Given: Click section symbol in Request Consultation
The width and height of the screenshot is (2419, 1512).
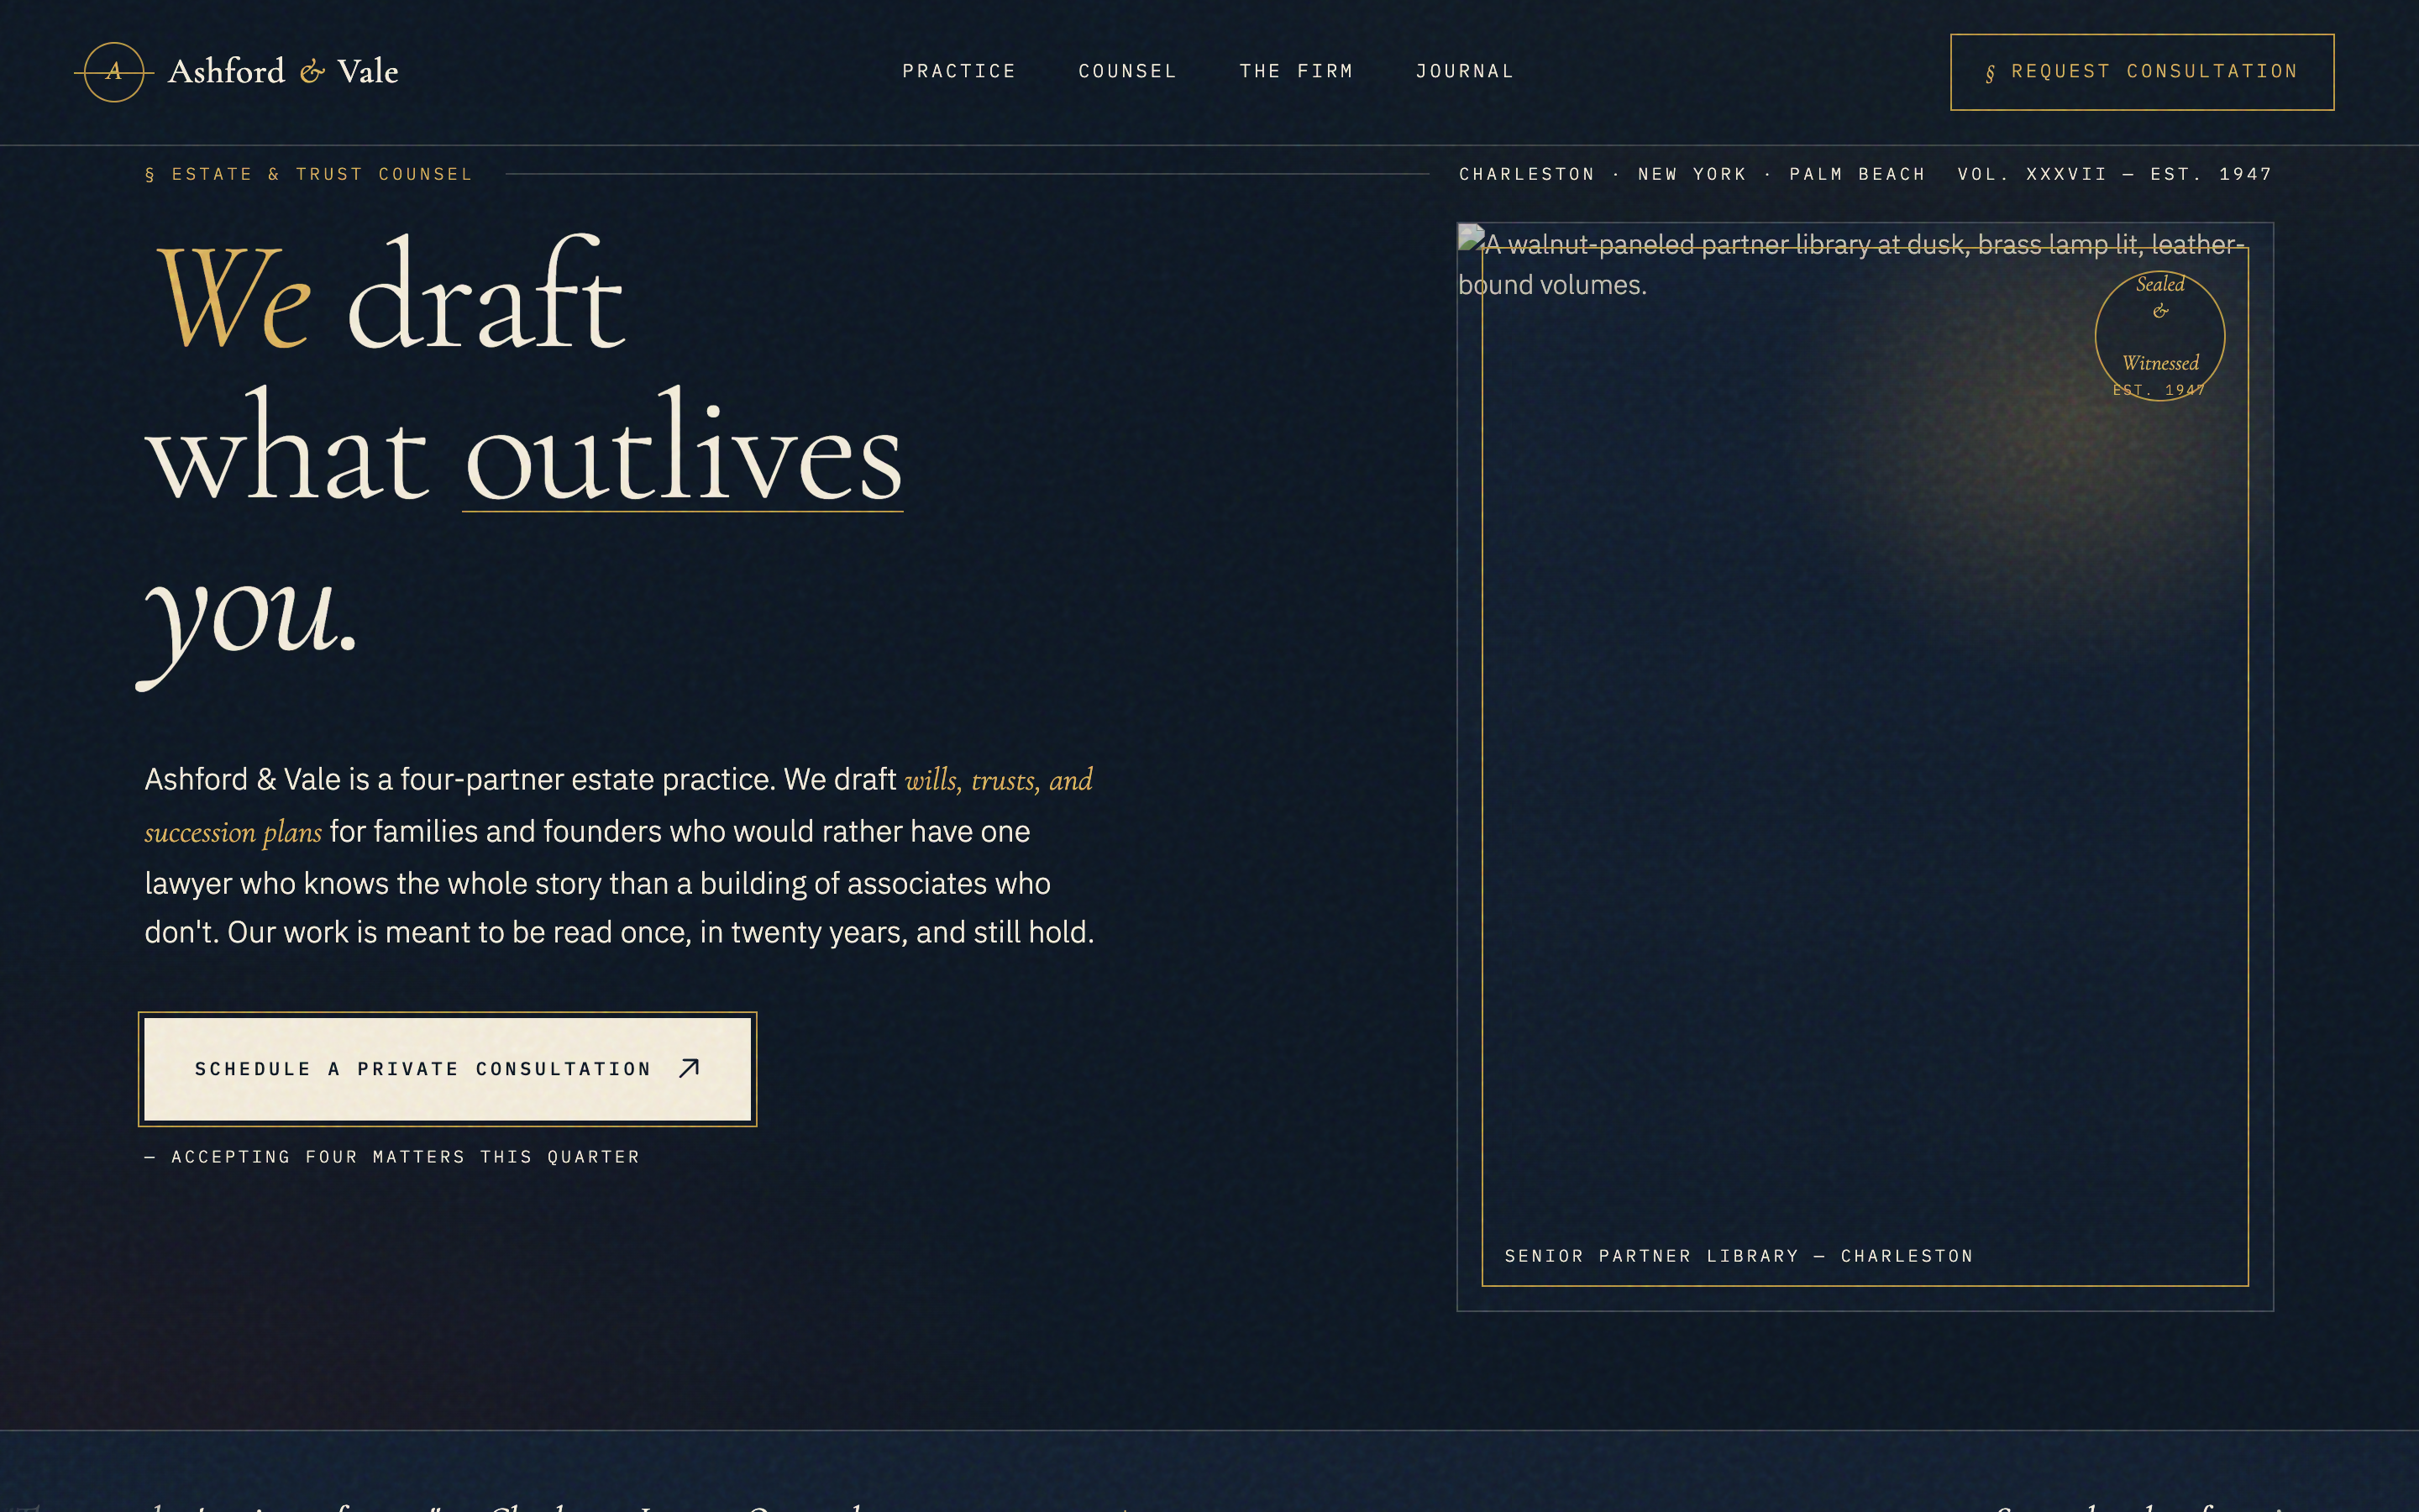Looking at the screenshot, I should pyautogui.click(x=1990, y=73).
